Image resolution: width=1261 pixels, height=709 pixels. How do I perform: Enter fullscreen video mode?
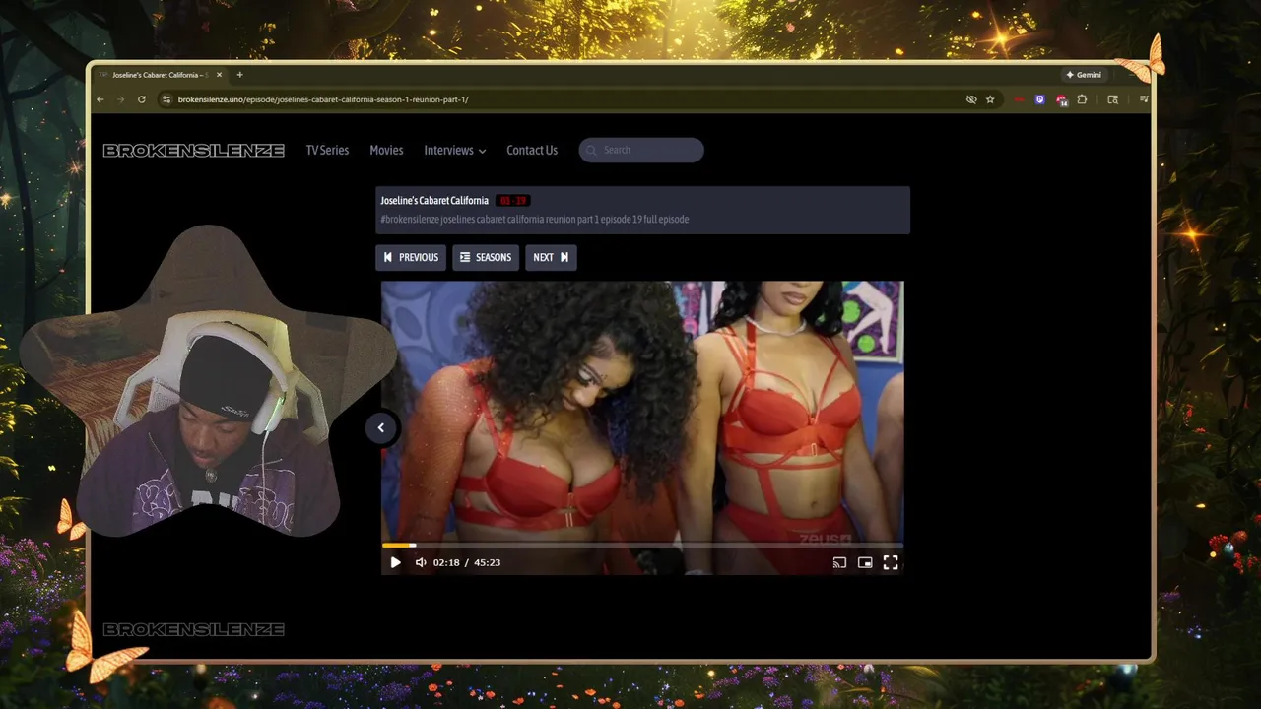891,562
